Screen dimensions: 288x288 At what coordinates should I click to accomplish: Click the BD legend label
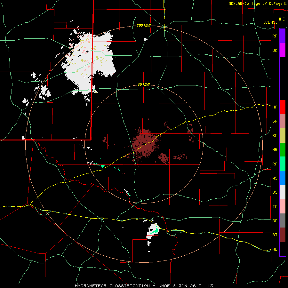tap(275, 136)
